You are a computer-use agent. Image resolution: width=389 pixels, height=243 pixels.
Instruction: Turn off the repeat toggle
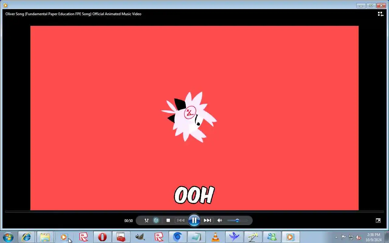pos(156,221)
